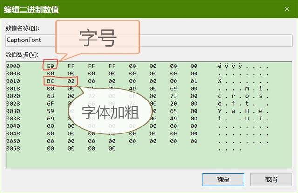
Task: Close the 编辑二进制数值 dialog
Action: coord(287,9)
